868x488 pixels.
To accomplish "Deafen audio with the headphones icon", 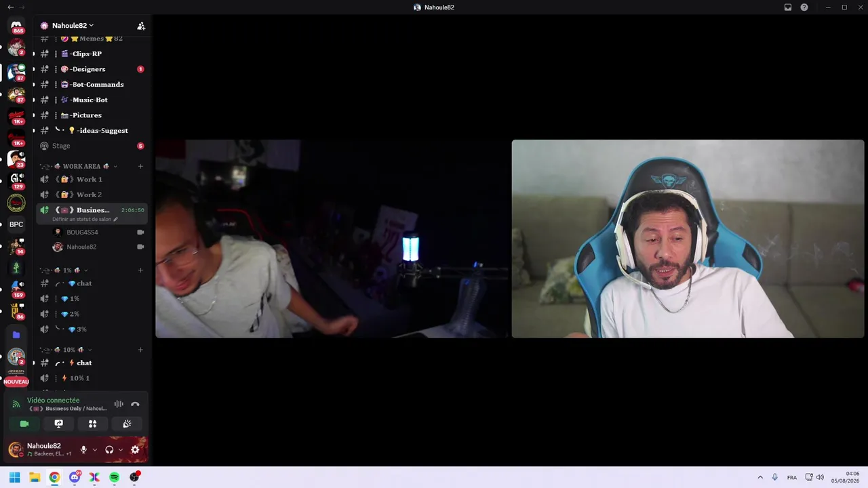I will [109, 449].
